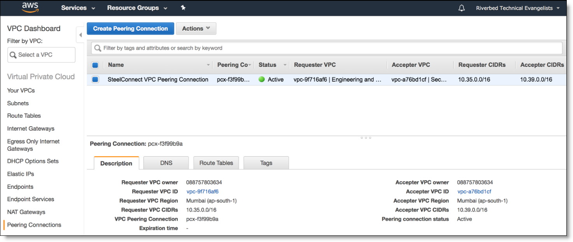Collapse the sidebar with the arrow handle
573x242 pixels.
coord(80,35)
